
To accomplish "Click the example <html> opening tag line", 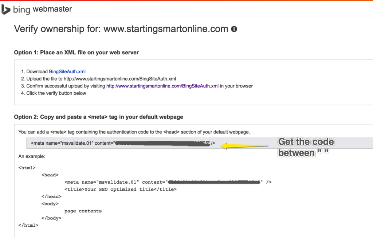I will (27, 168).
